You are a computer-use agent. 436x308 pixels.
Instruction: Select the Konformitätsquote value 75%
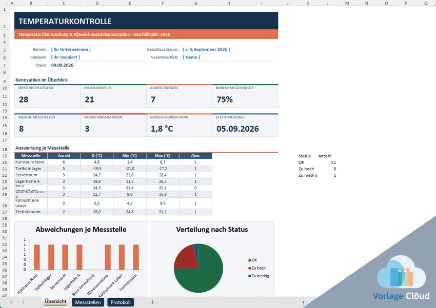click(225, 99)
